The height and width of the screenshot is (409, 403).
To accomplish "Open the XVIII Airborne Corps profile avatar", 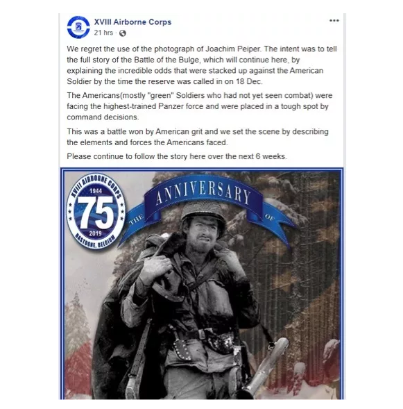I will tap(78, 27).
